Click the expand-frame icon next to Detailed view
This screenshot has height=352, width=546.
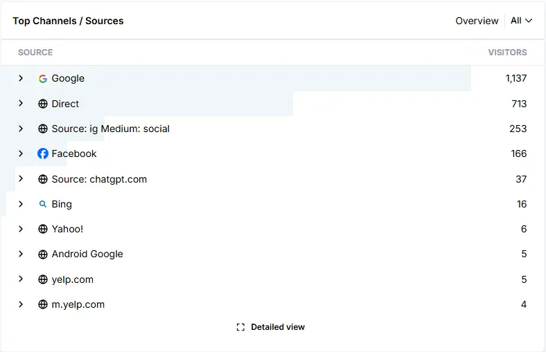pos(240,327)
